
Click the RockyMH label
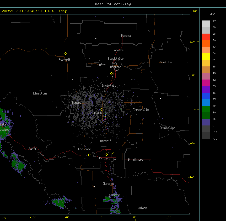pos(64,59)
